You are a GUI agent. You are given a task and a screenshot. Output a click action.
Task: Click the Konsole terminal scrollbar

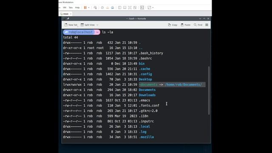(209, 91)
